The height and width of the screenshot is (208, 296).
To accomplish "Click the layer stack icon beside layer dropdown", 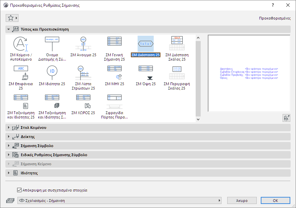I will click(10, 201).
